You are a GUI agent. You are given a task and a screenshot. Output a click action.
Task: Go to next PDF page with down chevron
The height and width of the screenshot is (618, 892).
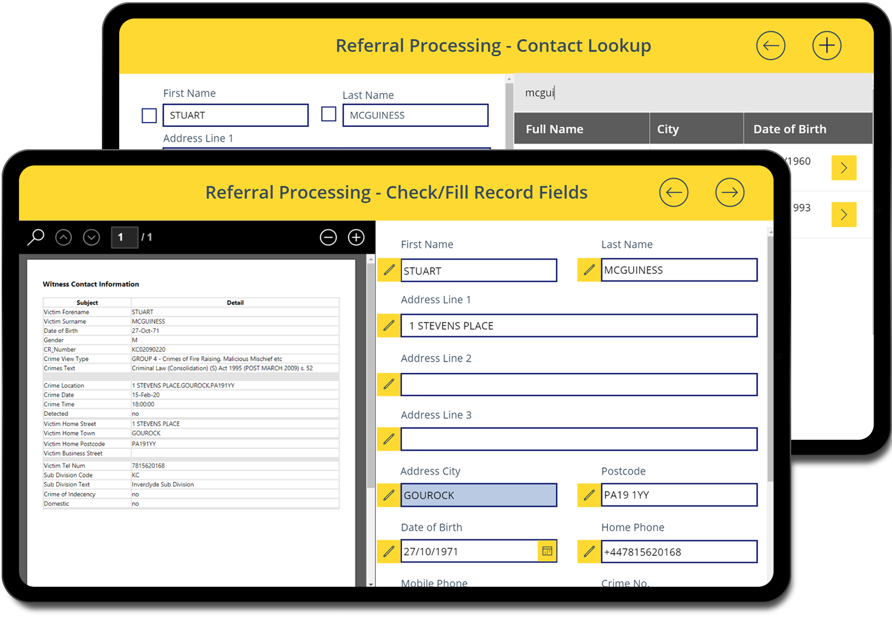point(91,237)
